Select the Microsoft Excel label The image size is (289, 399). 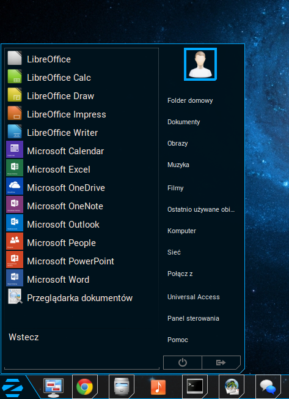coord(59,170)
